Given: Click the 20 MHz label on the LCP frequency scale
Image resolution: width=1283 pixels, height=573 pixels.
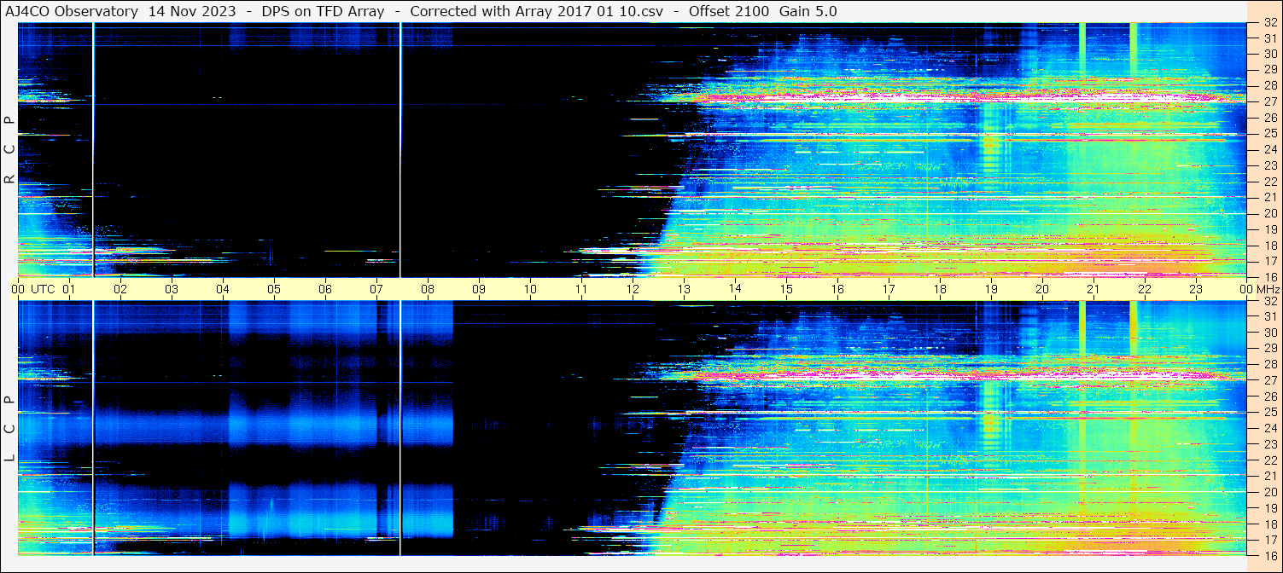Looking at the screenshot, I should [x=1269, y=491].
